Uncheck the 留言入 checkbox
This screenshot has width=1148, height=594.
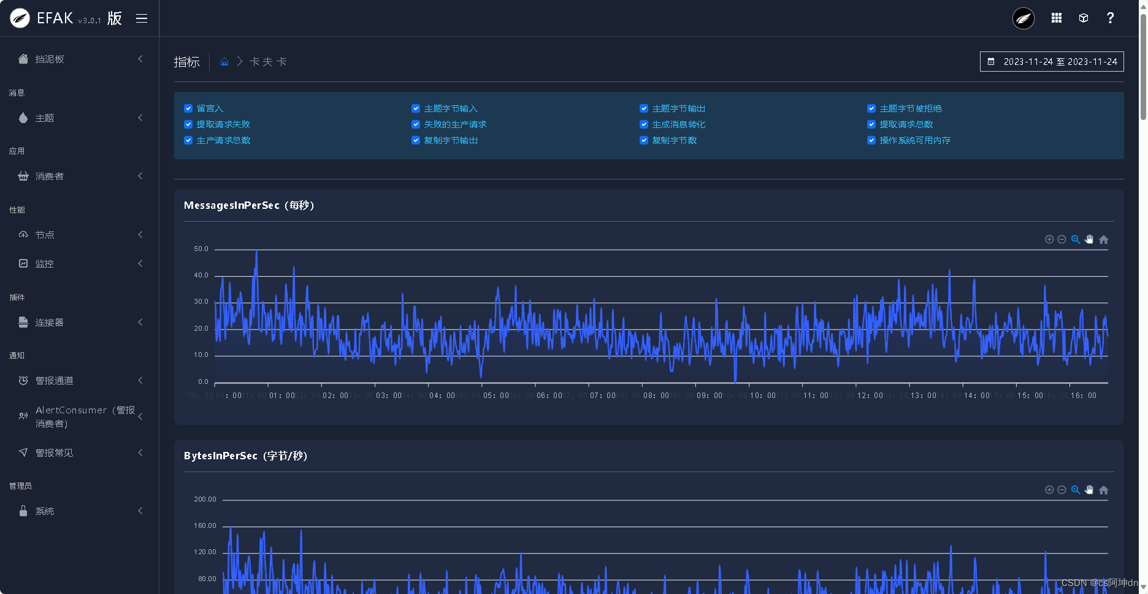[x=188, y=108]
